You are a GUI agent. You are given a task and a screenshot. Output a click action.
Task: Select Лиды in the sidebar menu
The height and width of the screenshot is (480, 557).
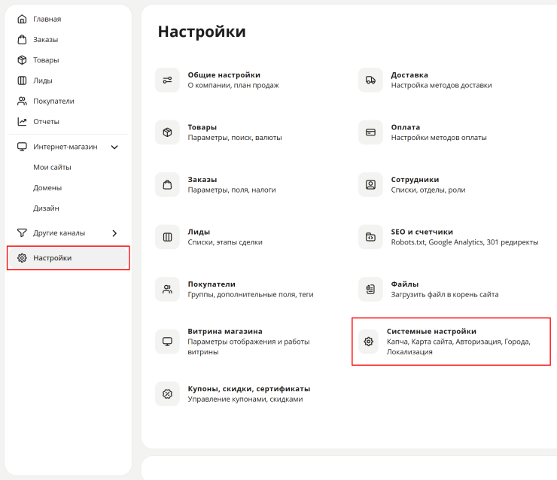[x=43, y=81]
